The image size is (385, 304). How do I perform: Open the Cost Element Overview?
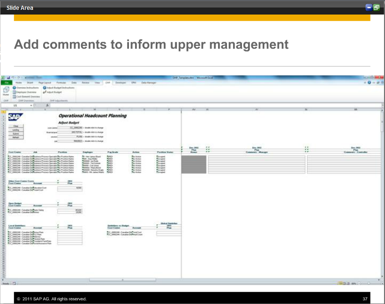pyautogui.click(x=26, y=96)
